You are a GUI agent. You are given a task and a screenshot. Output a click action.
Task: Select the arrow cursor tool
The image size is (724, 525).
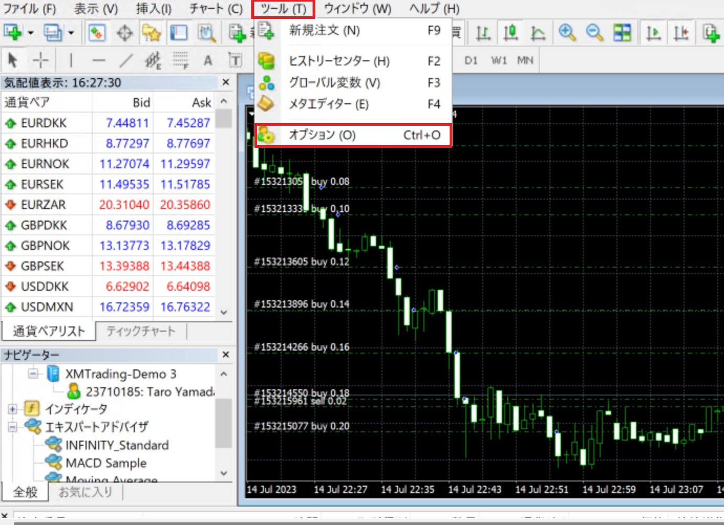coord(13,61)
